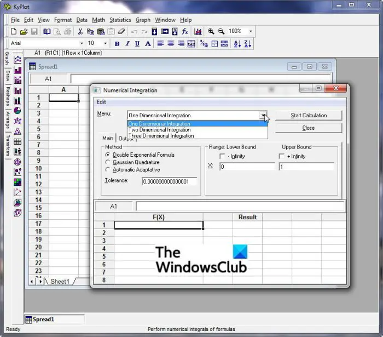383x337 pixels.
Task: Click the Spread1 window bar item
Action: (x=54, y=319)
